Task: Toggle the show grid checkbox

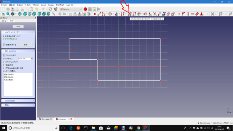Action: coord(4,55)
